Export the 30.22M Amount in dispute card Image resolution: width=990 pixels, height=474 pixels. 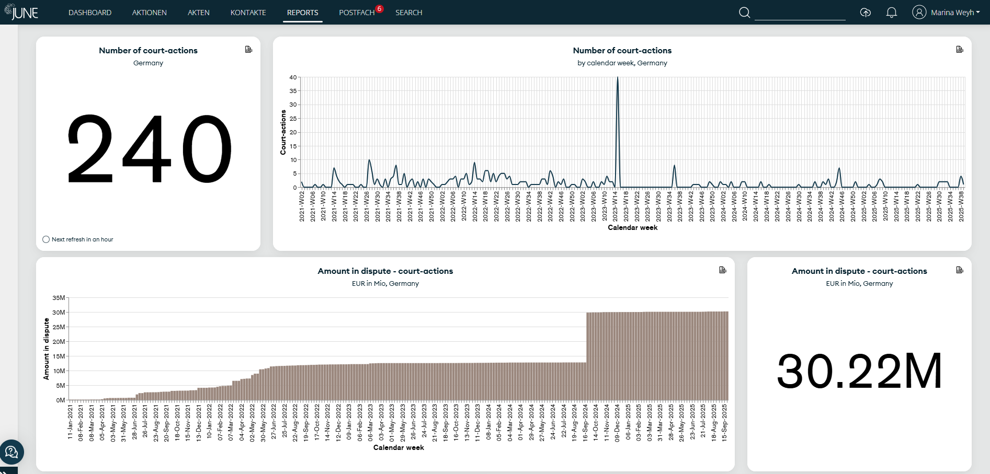959,270
